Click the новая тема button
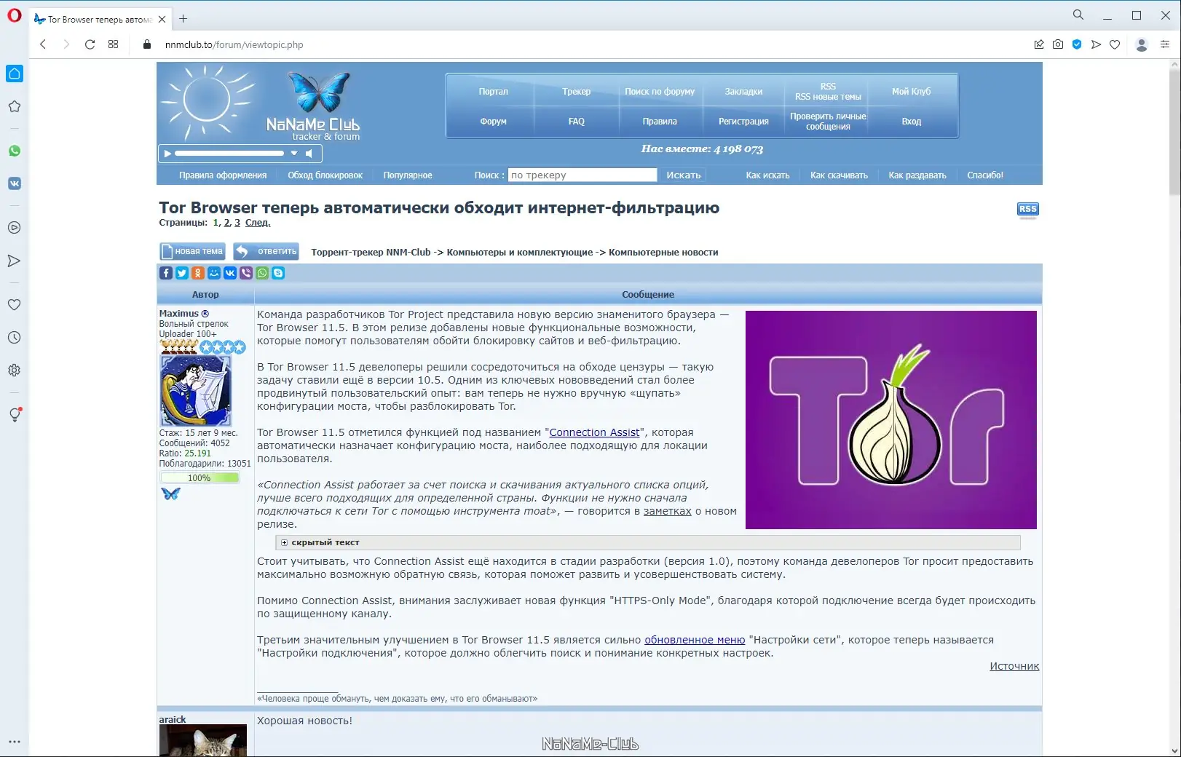The width and height of the screenshot is (1181, 757). point(192,251)
